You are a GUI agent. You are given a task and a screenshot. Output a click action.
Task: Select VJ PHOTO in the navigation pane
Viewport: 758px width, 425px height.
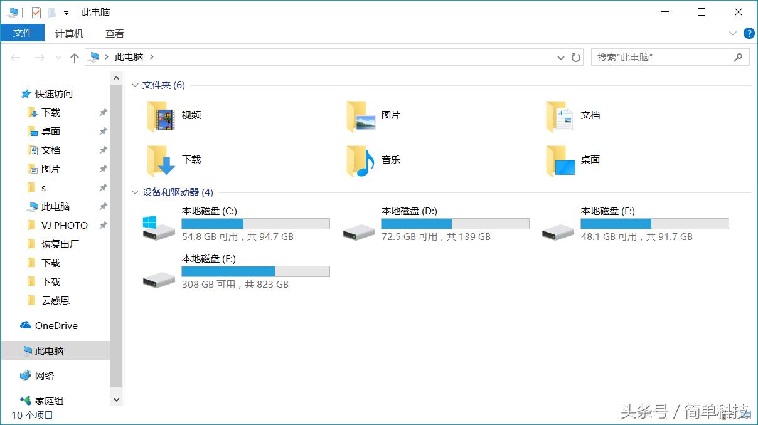[x=63, y=225]
